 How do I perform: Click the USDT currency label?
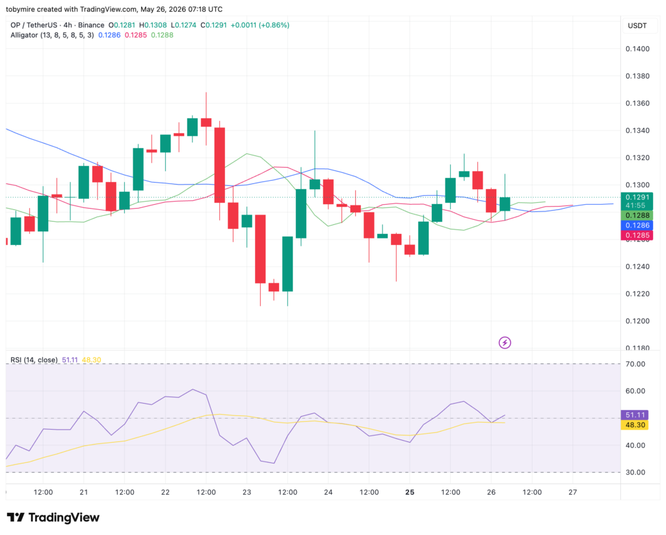[x=637, y=26]
